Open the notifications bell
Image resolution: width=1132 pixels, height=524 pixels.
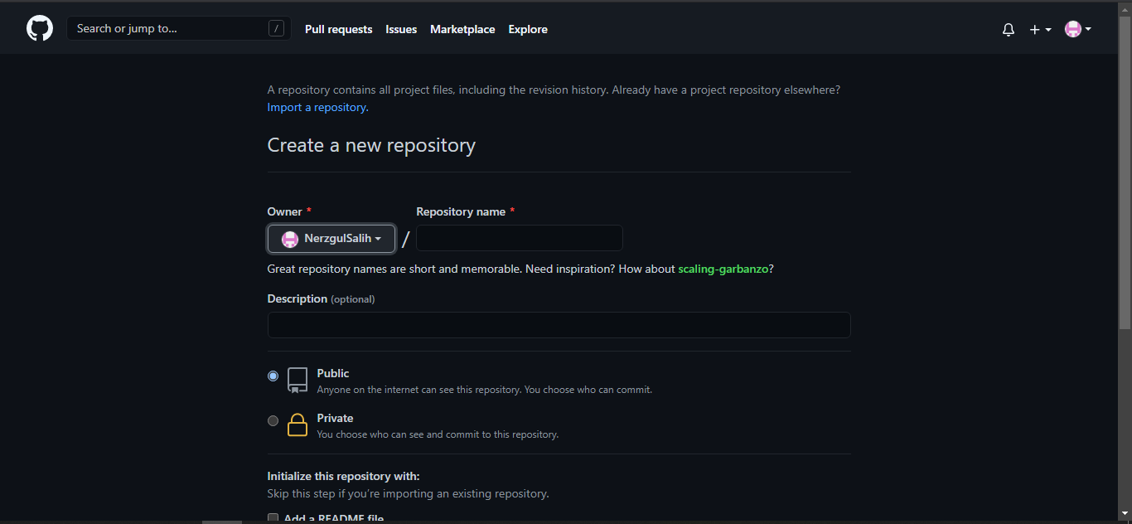[x=1009, y=29]
